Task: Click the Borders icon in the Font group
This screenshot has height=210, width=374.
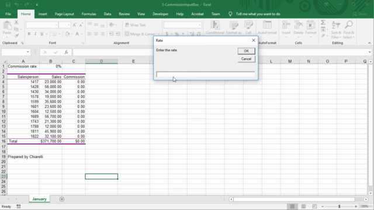Action: [x=54, y=34]
